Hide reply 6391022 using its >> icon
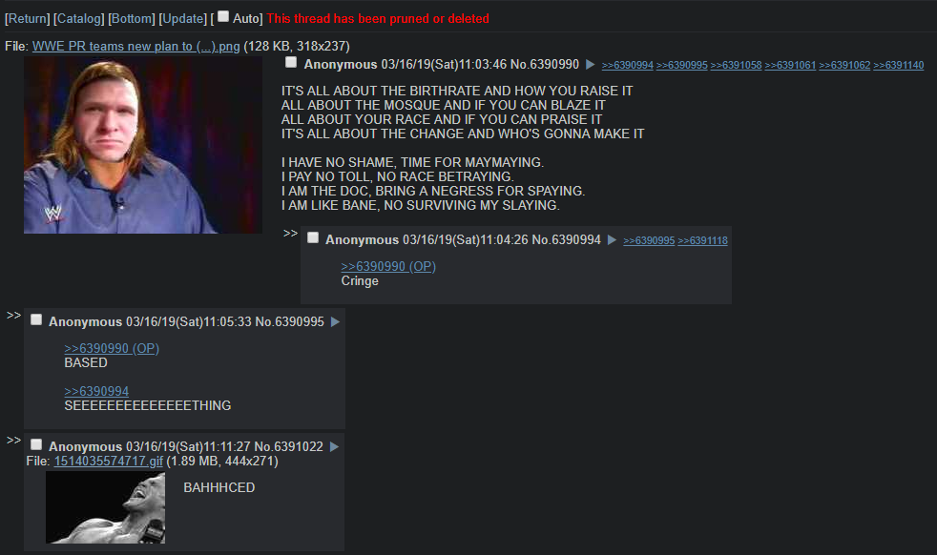The height and width of the screenshot is (555, 937). click(13, 441)
